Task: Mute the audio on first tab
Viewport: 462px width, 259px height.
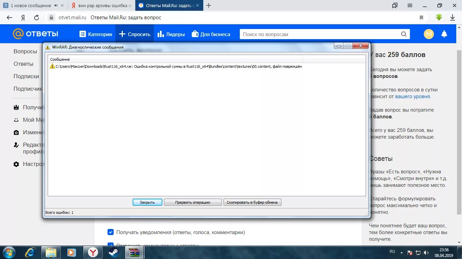Action: (56, 5)
